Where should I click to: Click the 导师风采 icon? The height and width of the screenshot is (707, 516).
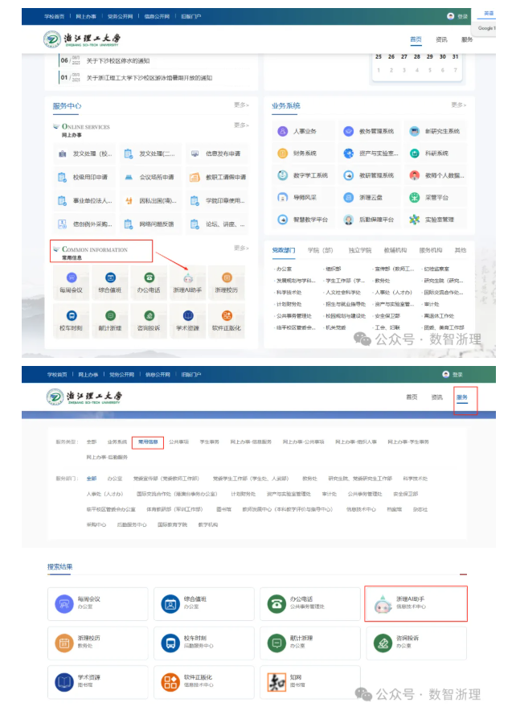(283, 197)
